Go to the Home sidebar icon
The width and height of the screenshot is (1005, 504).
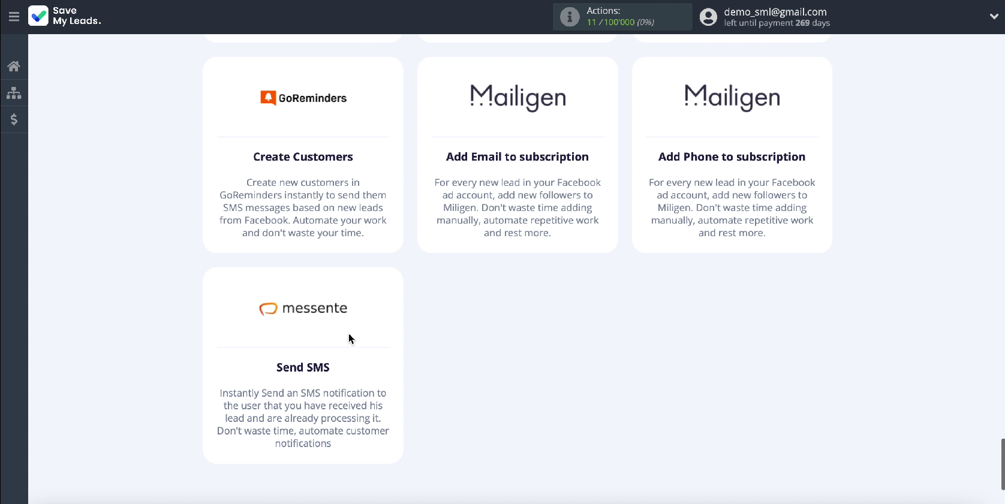(x=14, y=67)
